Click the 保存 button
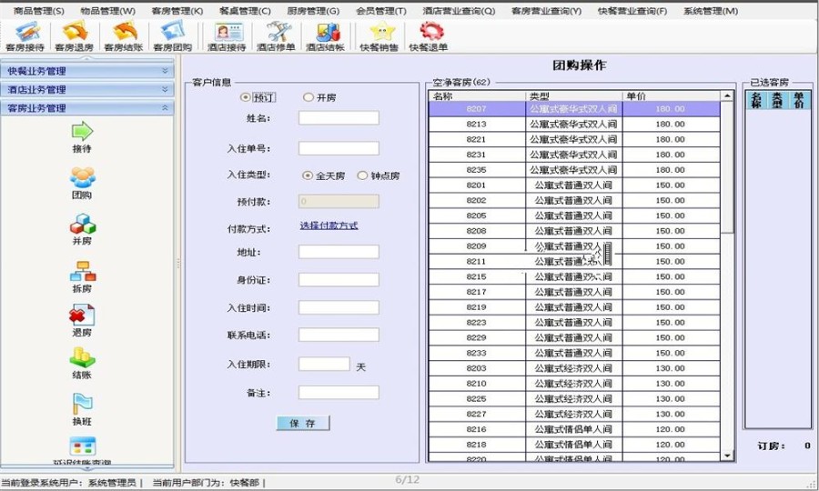 (303, 424)
